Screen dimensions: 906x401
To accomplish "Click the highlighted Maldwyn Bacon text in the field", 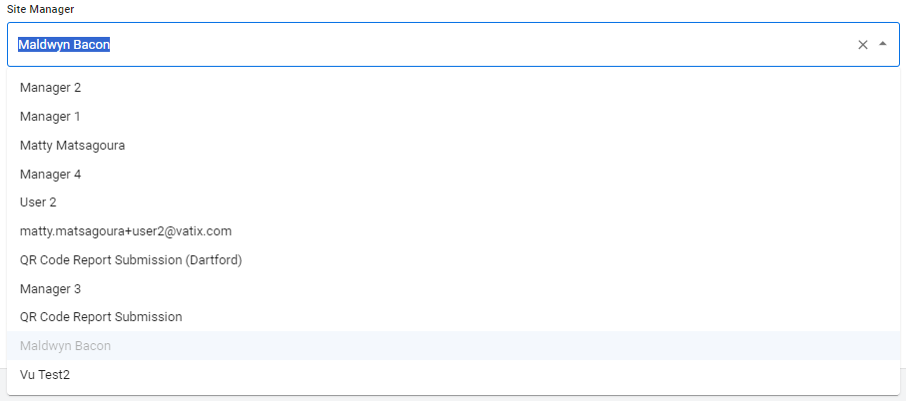I will pyautogui.click(x=64, y=45).
